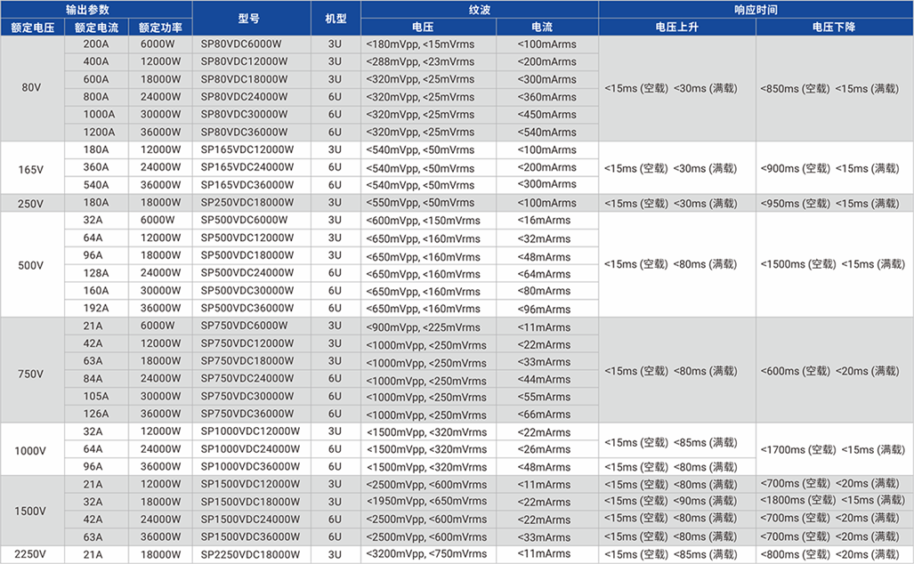Select the 额定电流 column header
The height and width of the screenshot is (564, 914).
pyautogui.click(x=96, y=28)
